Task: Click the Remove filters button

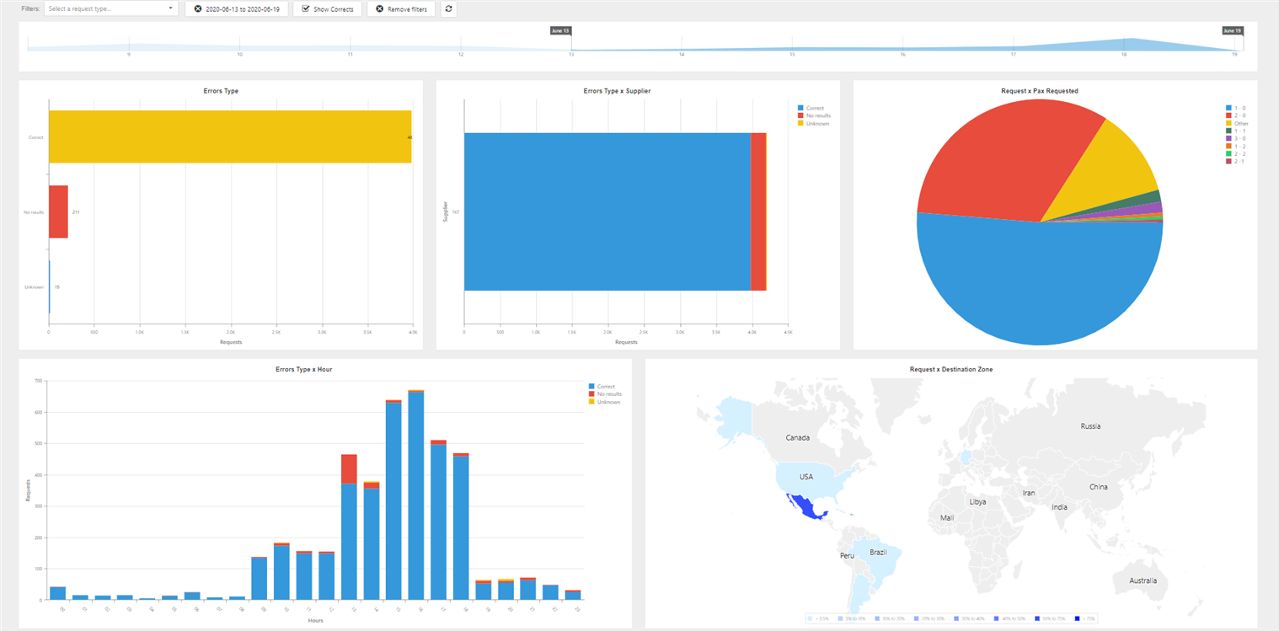Action: pos(401,9)
